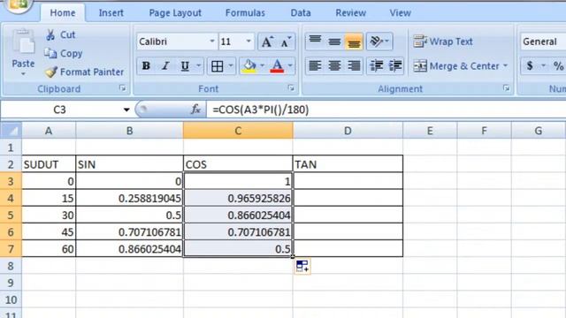This screenshot has width=566, height=318.
Task: Apply cell borders button
Action: click(x=217, y=66)
